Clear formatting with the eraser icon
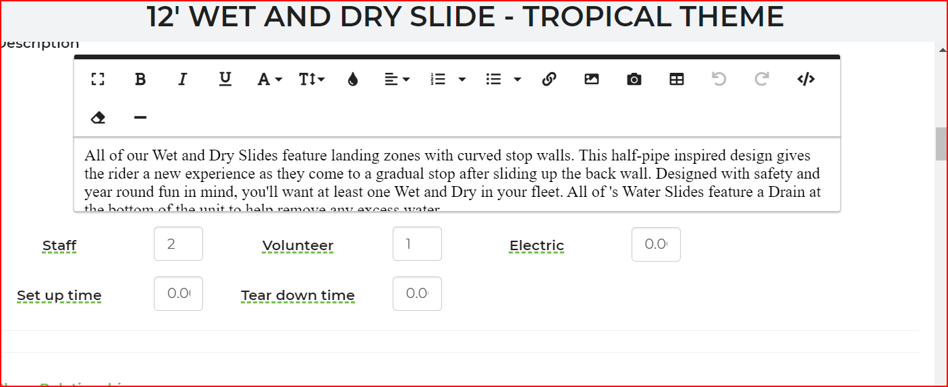 pos(98,117)
